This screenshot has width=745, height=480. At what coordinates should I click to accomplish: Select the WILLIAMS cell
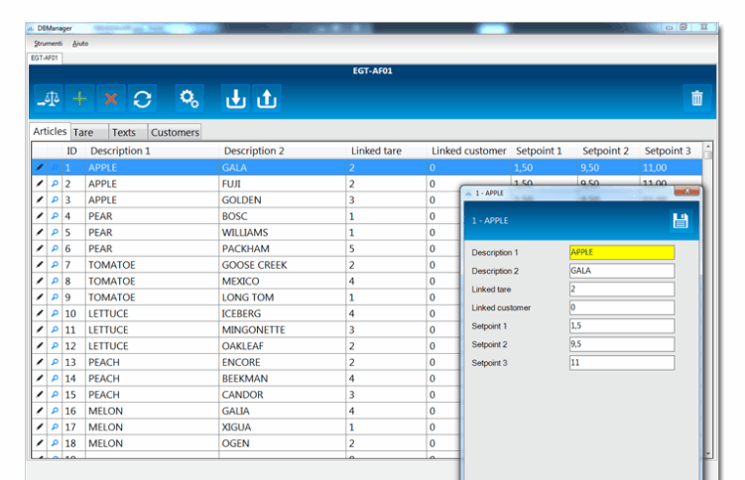[282, 232]
